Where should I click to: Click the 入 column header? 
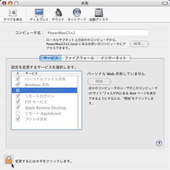point(18,74)
